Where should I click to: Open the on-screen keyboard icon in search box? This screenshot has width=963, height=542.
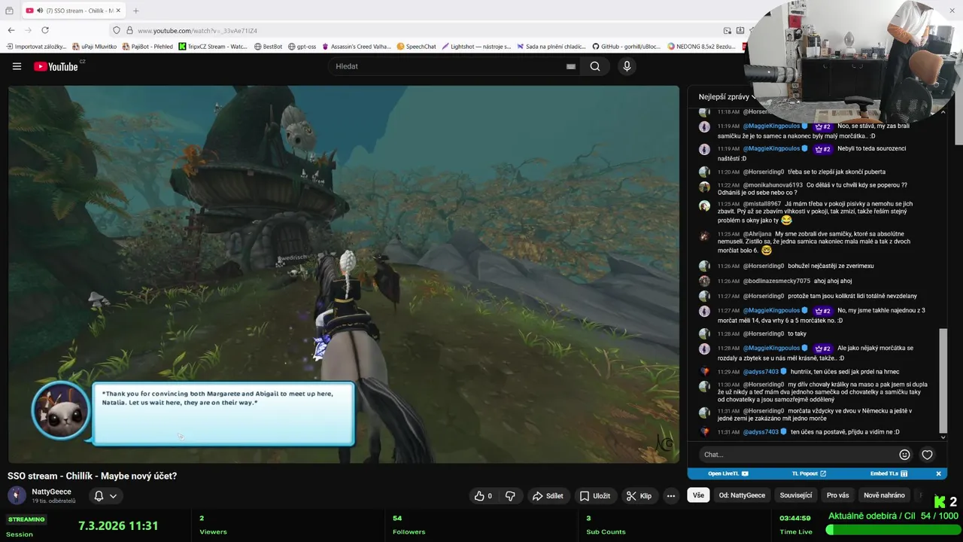point(571,66)
